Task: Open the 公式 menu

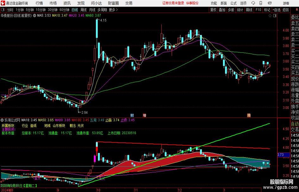Action: 233,3
